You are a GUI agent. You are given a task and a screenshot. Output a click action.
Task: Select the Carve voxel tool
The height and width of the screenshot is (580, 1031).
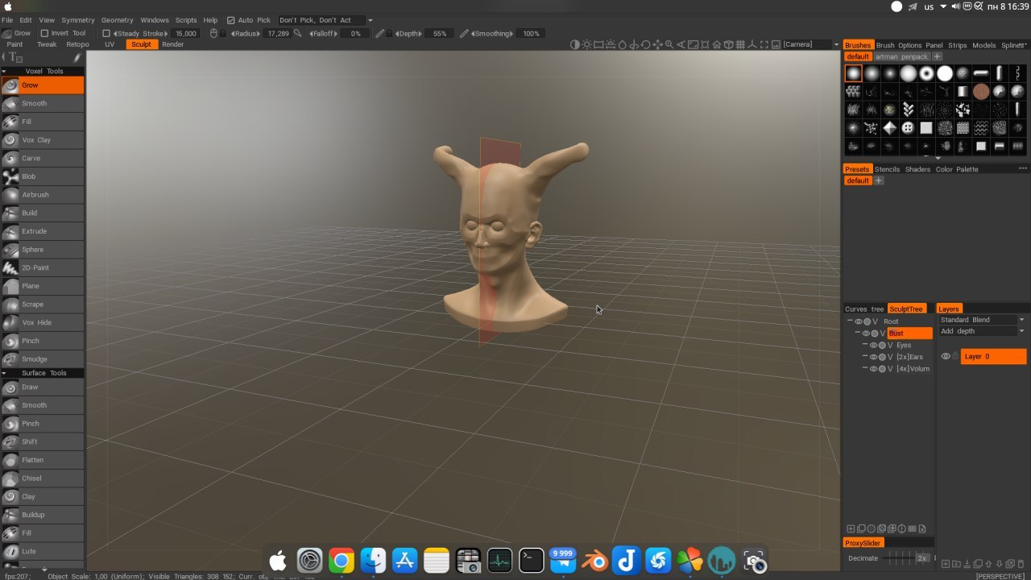click(x=31, y=159)
